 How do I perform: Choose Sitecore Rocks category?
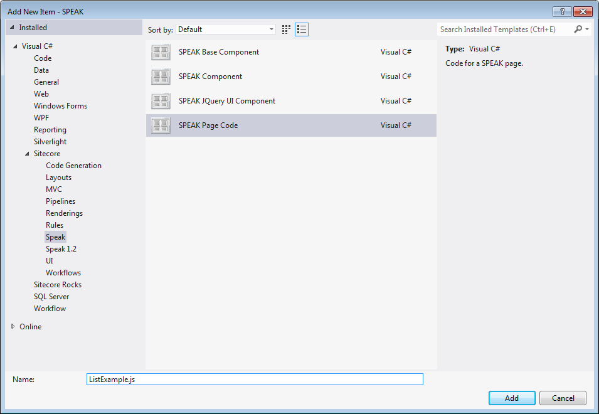click(x=58, y=285)
